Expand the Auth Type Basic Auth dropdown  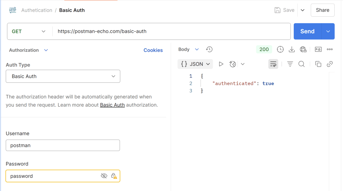[x=63, y=76]
